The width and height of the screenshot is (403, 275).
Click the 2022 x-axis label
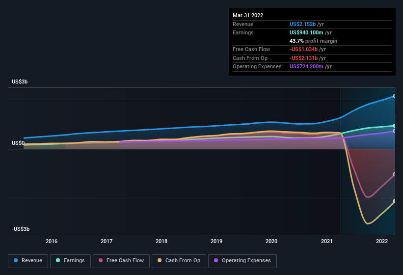click(x=382, y=241)
